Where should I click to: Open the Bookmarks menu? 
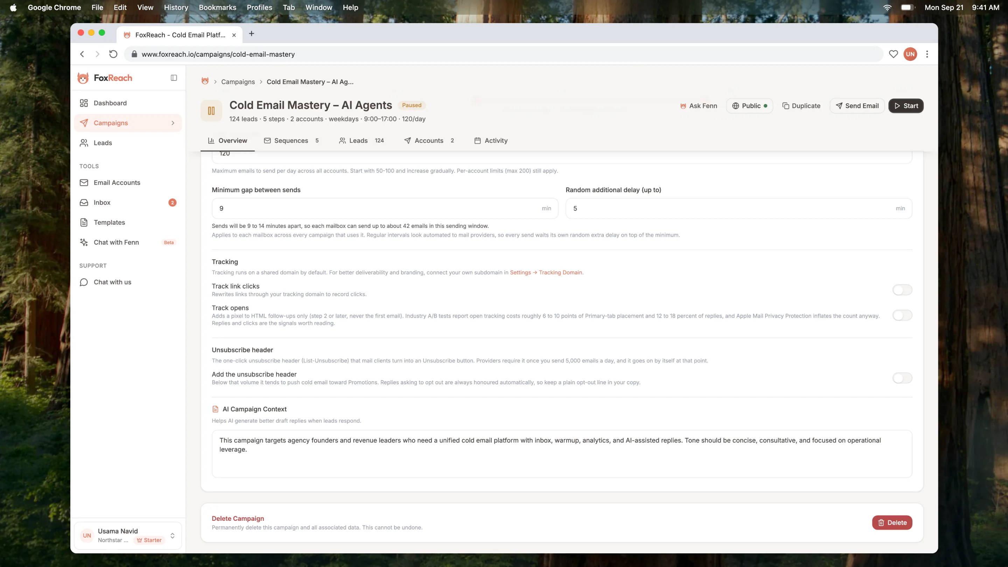[218, 7]
